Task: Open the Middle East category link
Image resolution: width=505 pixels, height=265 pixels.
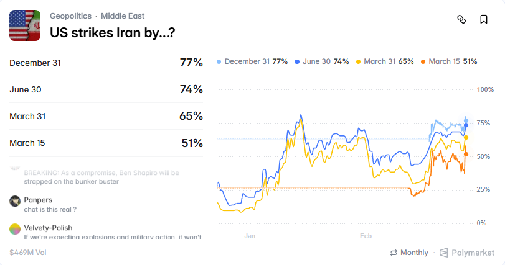Action: [x=127, y=16]
